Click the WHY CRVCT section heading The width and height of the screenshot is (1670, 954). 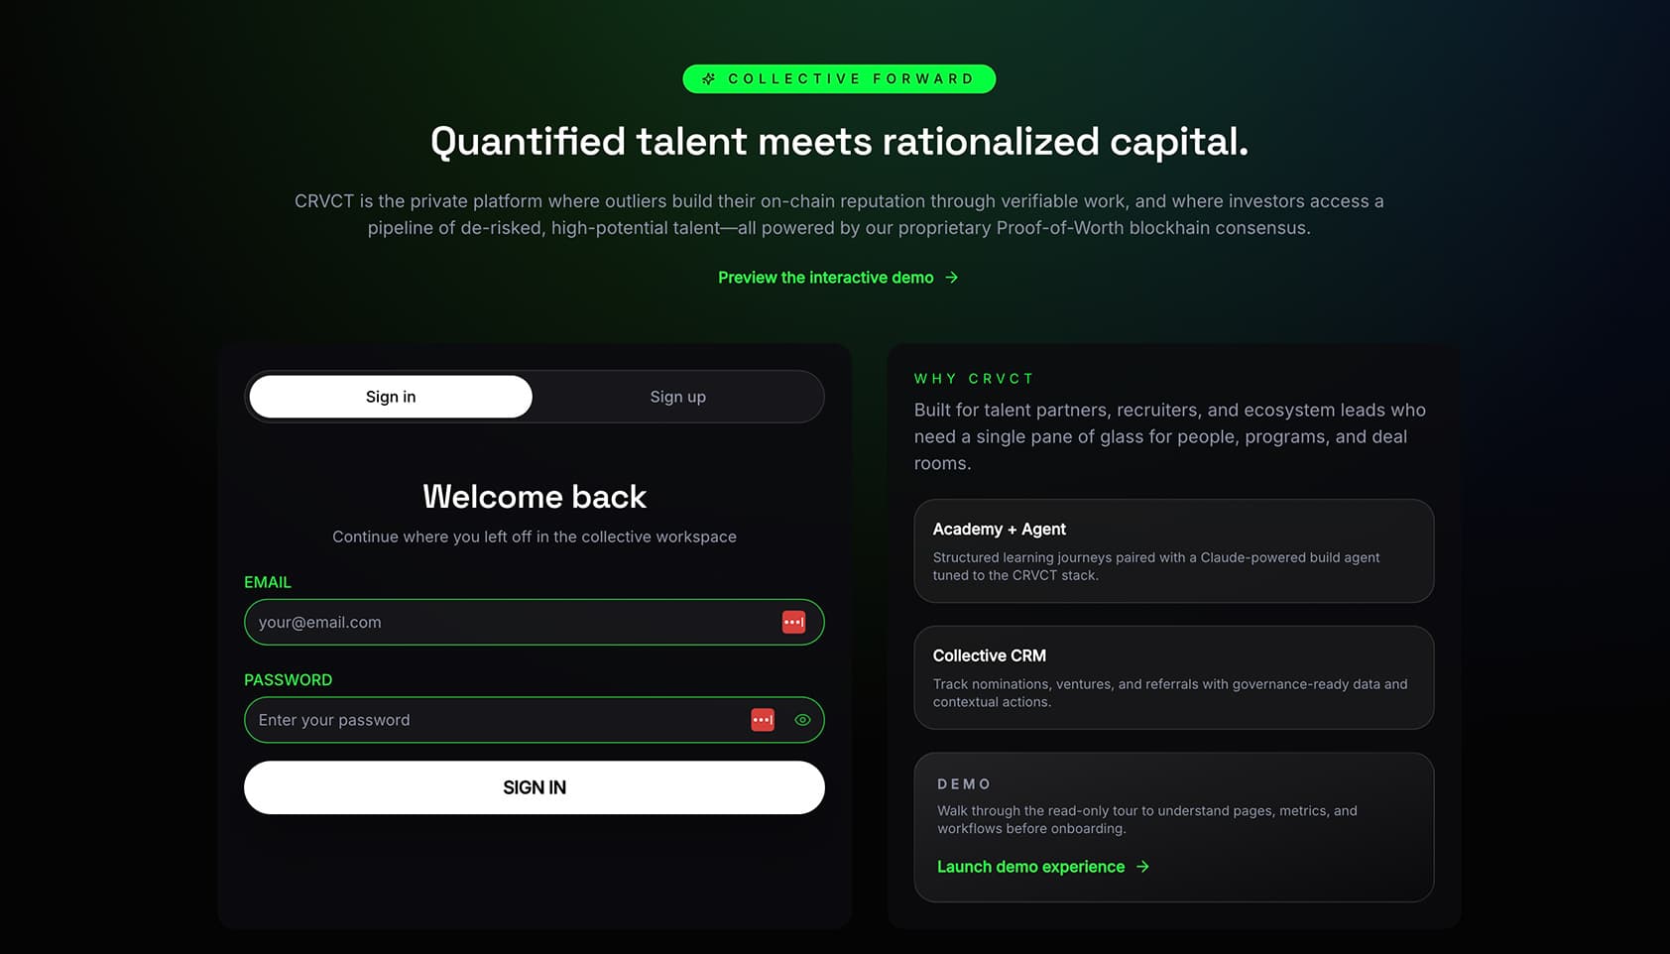tap(973, 378)
